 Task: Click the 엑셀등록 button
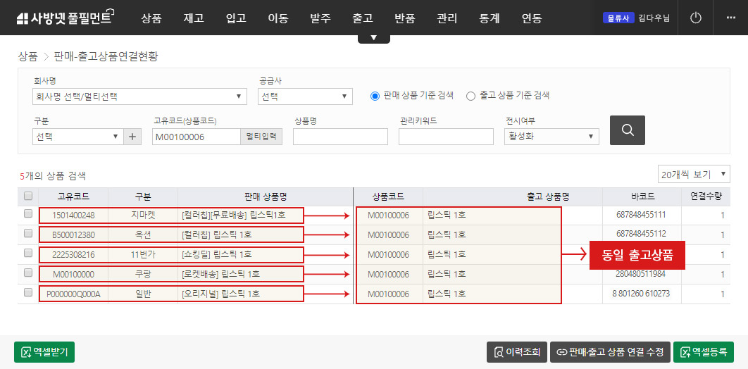click(x=703, y=352)
